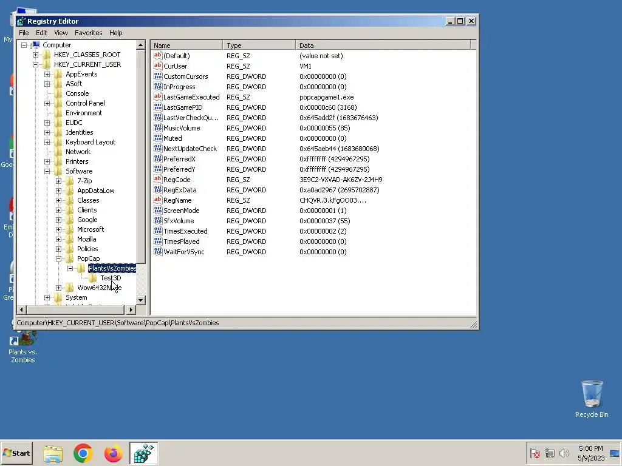
Task: Select the TimesExecuted value name
Action: (185, 231)
